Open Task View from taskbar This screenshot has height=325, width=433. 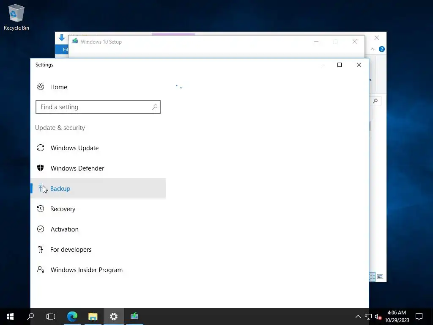51,317
